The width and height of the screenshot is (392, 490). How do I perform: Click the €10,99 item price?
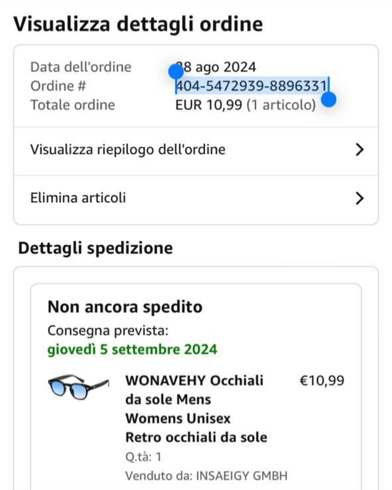pos(322,381)
